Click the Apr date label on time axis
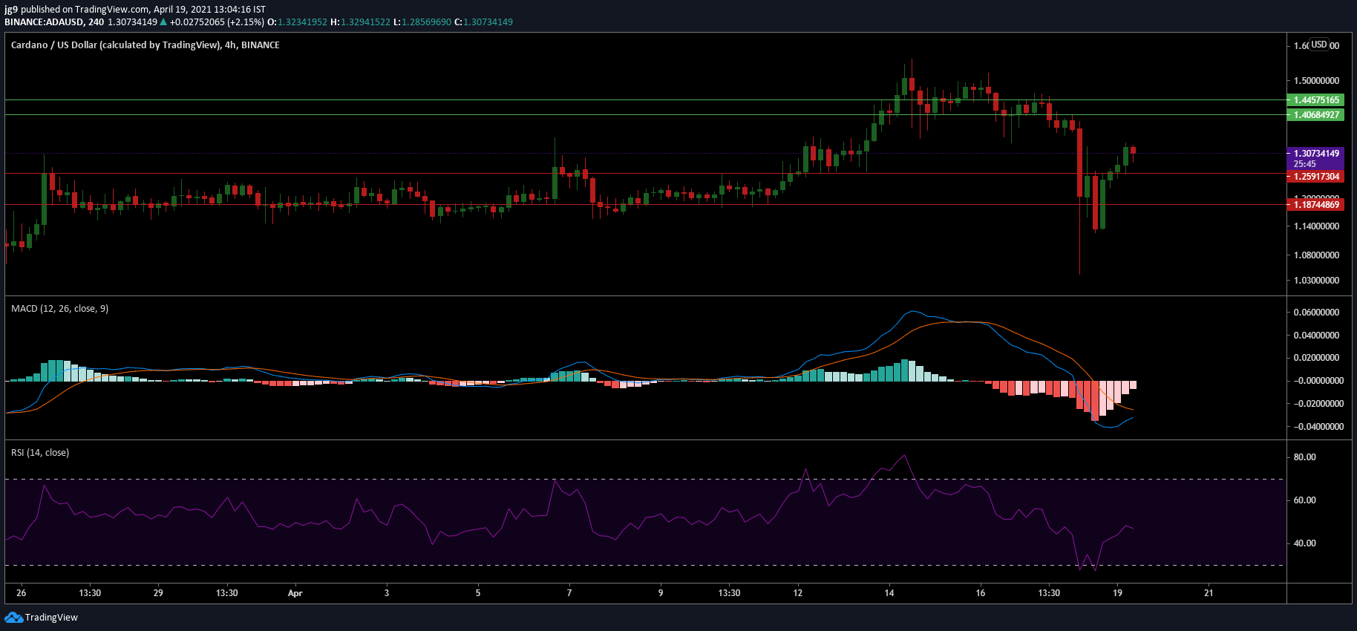Viewport: 1357px width, 631px height. pos(295,593)
